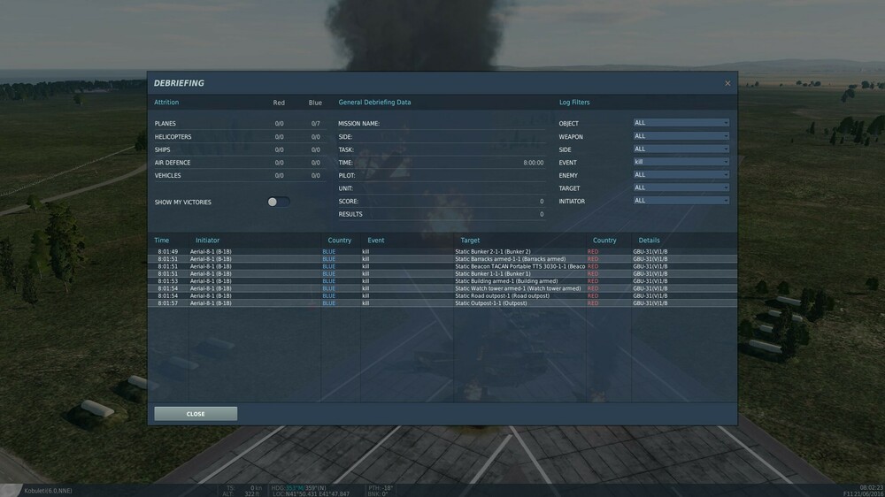Click the PLANES attrition row label

tap(165, 124)
